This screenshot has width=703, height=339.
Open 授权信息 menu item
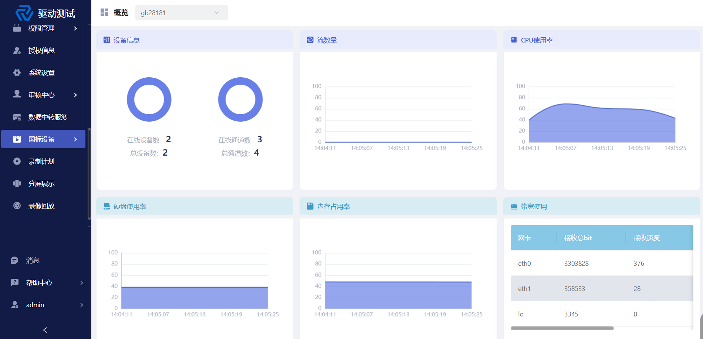point(43,51)
